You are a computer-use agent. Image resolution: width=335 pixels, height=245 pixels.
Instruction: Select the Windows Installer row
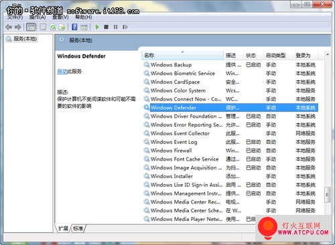coord(230,176)
